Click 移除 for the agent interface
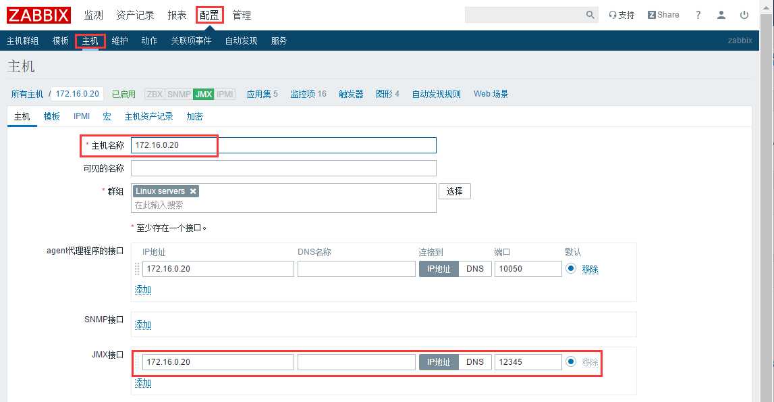The image size is (774, 402). click(x=590, y=269)
